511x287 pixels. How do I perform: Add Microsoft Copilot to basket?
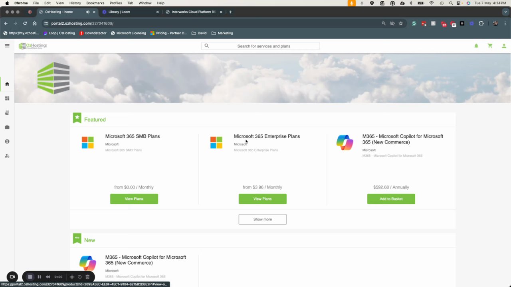[391, 199]
